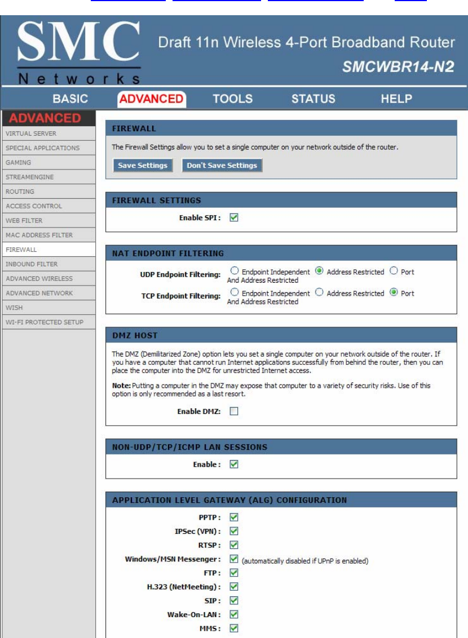Open the BASIC tab

pos(70,99)
